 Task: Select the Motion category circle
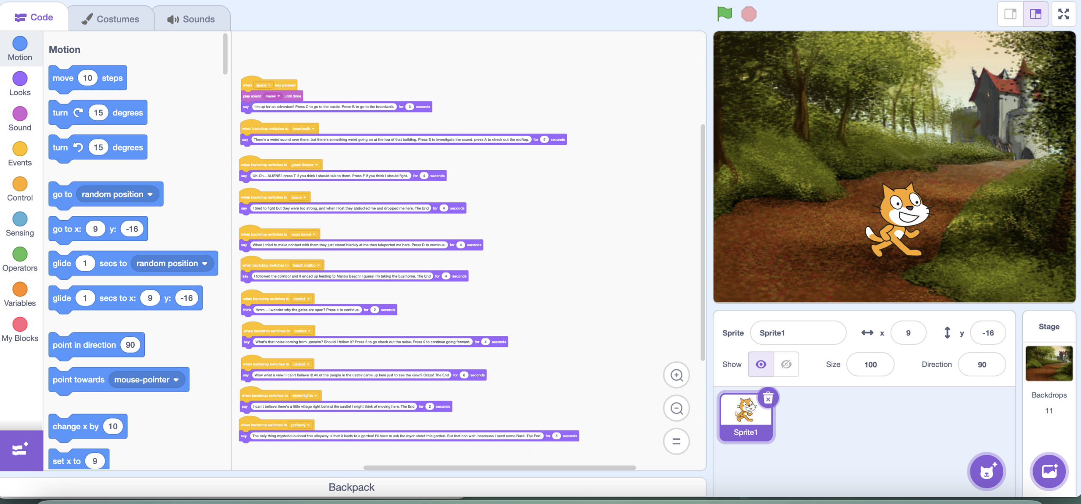pos(20,44)
